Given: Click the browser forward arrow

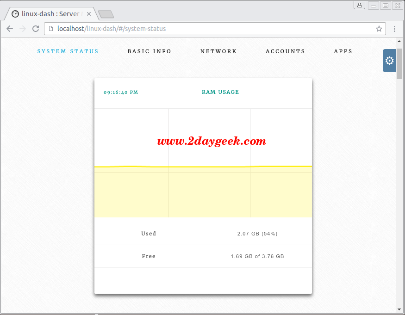Looking at the screenshot, I should click(23, 29).
